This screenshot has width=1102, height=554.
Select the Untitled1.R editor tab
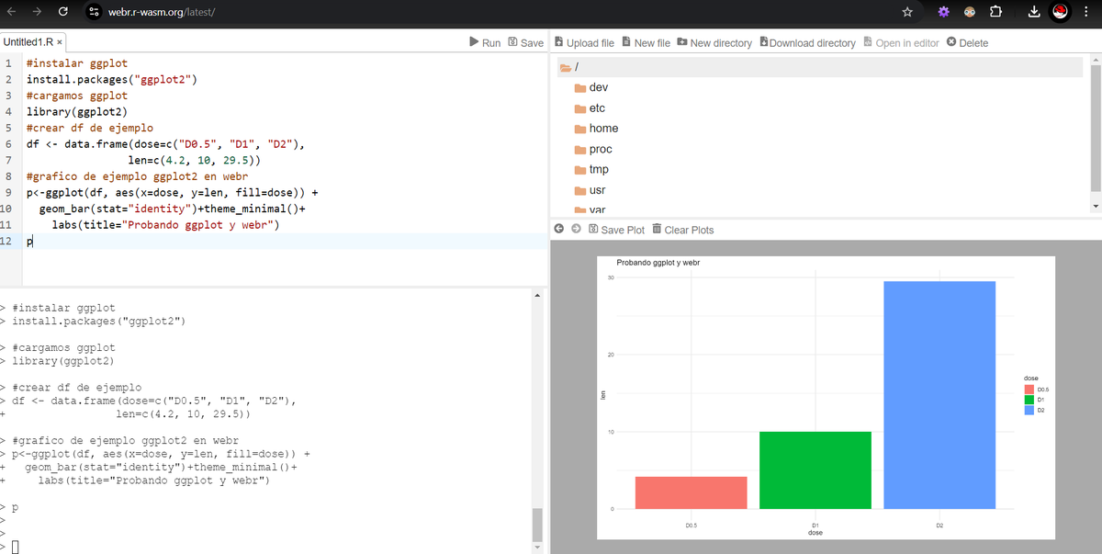33,42
